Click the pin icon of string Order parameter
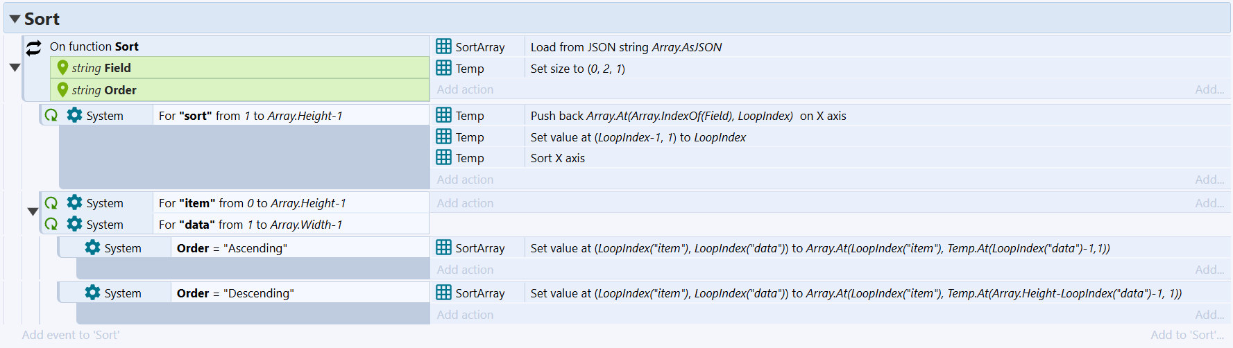 point(62,90)
